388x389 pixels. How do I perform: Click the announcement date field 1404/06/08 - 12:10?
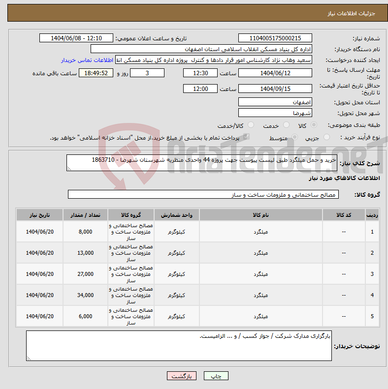76,38
